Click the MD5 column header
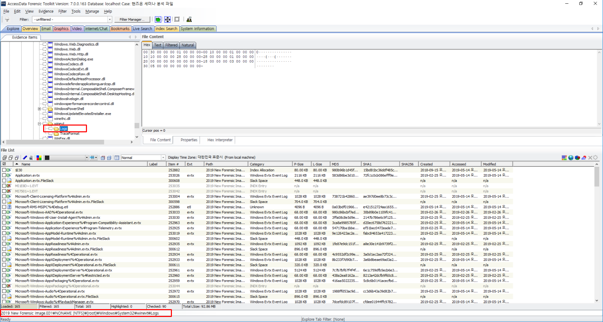Screen dimensions: 603x322 click(345, 164)
